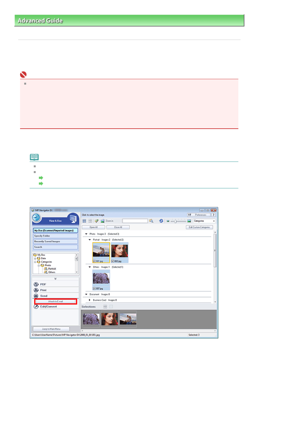Click the Scan/Import arrow icon top-left
This screenshot has height=431, width=304.
coord(36,218)
